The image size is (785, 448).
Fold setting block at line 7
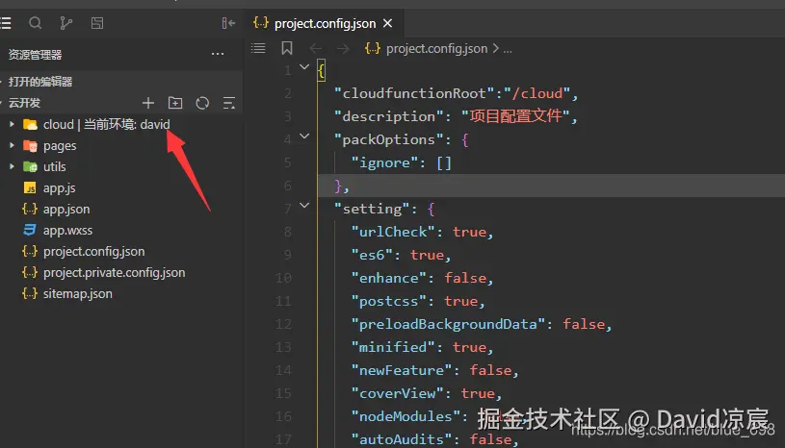point(304,206)
